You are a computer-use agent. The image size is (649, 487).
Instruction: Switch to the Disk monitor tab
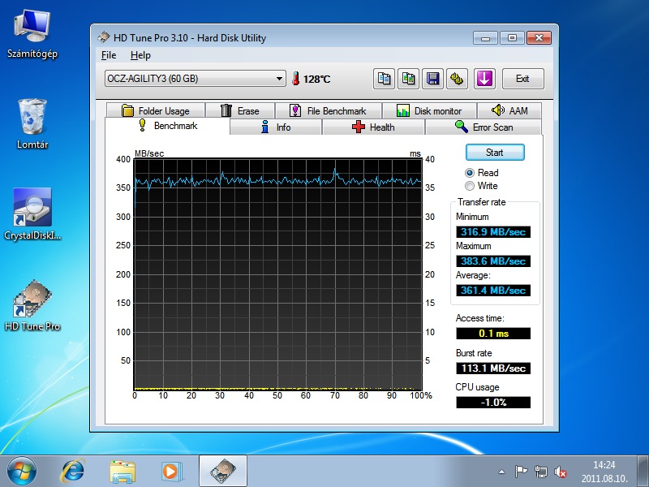tap(429, 111)
